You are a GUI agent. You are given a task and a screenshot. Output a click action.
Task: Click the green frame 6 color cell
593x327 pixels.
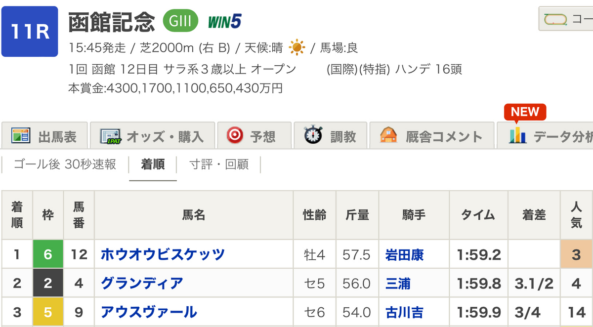tap(48, 254)
